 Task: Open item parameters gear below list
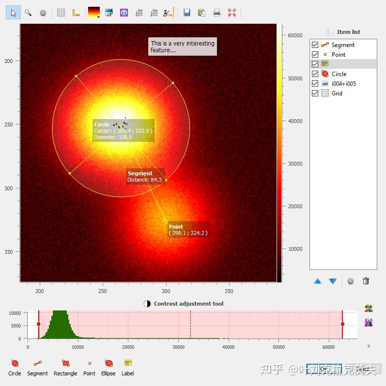click(x=351, y=281)
